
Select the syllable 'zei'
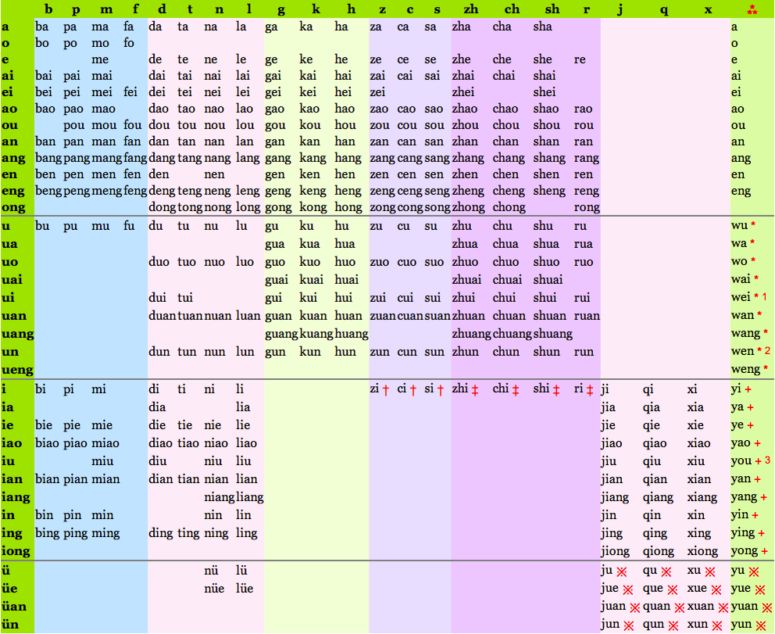[377, 92]
